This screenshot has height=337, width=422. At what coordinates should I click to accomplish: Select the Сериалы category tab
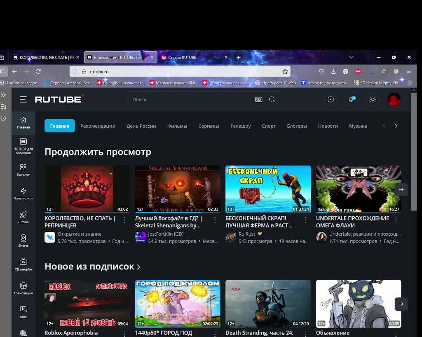click(x=209, y=126)
